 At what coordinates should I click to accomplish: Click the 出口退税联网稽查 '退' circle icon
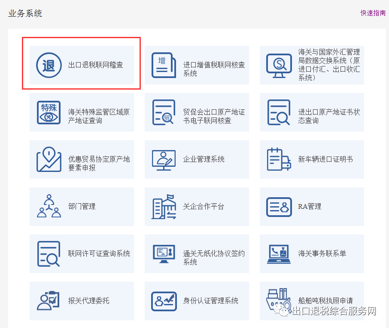pos(49,65)
